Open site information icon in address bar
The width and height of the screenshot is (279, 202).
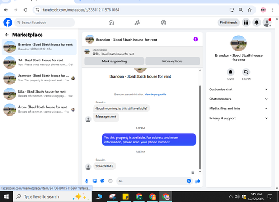pyautogui.click(x=37, y=10)
